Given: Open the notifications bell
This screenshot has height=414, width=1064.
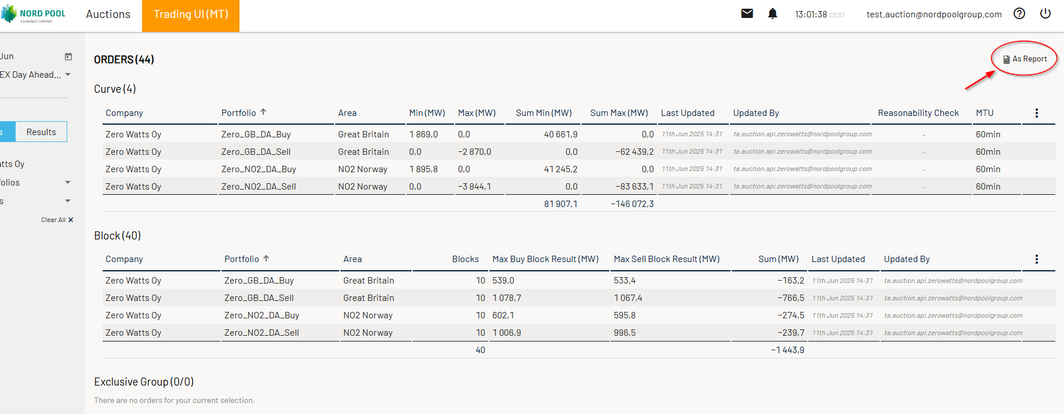Looking at the screenshot, I should click(772, 13).
